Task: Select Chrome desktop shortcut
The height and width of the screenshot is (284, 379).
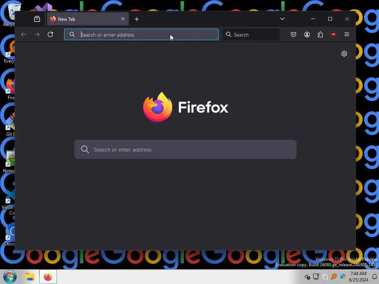Action: pyautogui.click(x=9, y=235)
